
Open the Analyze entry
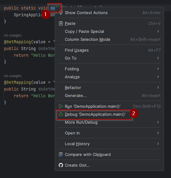tap(109, 77)
